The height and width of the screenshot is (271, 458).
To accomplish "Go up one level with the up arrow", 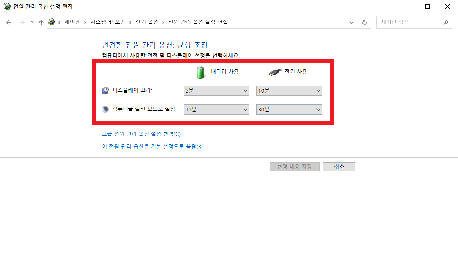I will point(41,22).
